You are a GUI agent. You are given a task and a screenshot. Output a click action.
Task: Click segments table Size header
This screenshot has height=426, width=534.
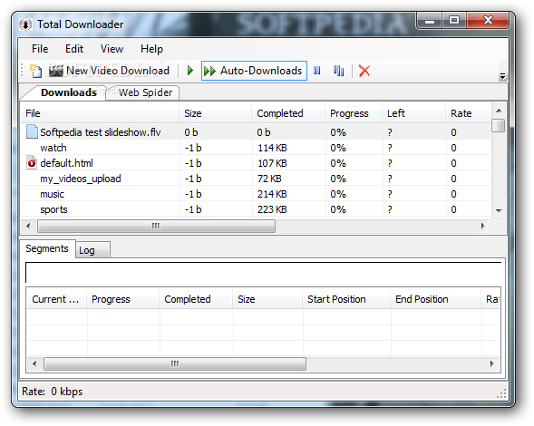[x=267, y=299]
